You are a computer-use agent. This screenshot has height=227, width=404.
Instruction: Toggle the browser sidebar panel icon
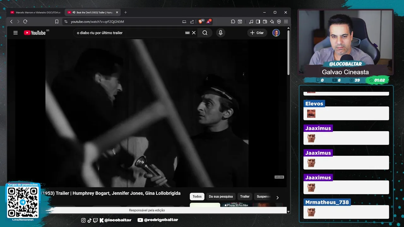[x=258, y=21]
